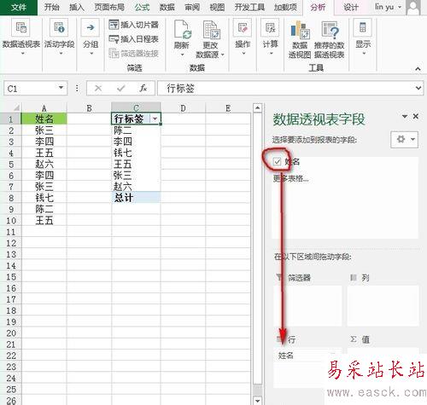Viewport: 427px width, 405px height.
Task: Close the 数据透视表字段 pane
Action: [x=416, y=116]
